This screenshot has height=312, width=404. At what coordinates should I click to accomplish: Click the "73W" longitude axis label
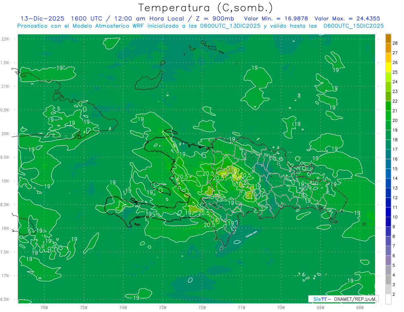[163, 307]
